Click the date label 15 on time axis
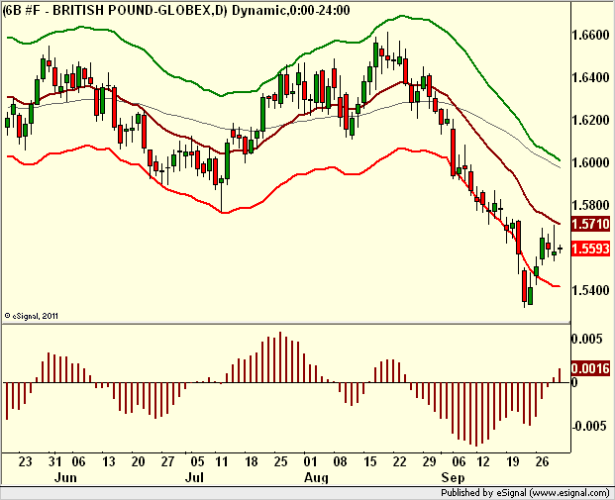Image resolution: width=615 pixels, height=500 pixels. click(369, 461)
